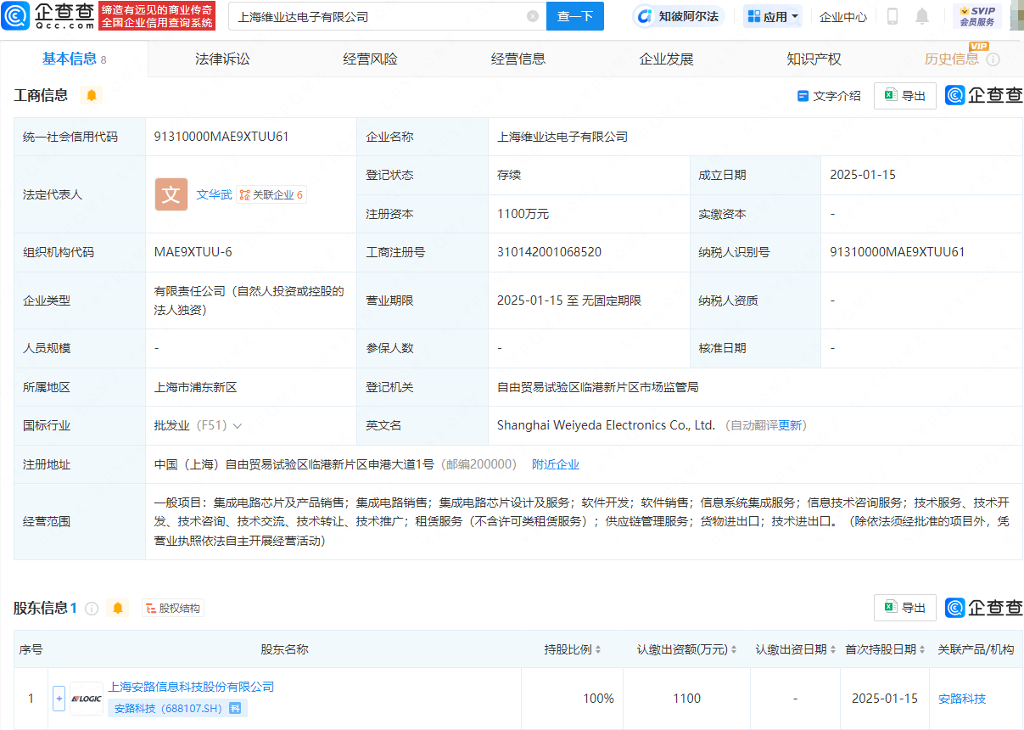Screen dimensions: 1024x730
Task: Open 安路科技 in 关联产品/机构 column
Action: (x=962, y=699)
